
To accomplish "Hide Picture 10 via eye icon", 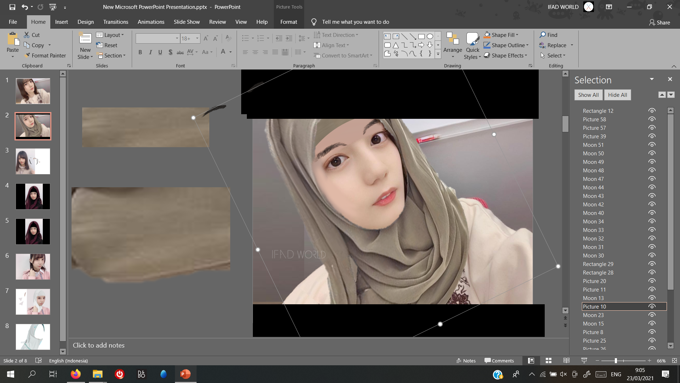I will point(652,306).
